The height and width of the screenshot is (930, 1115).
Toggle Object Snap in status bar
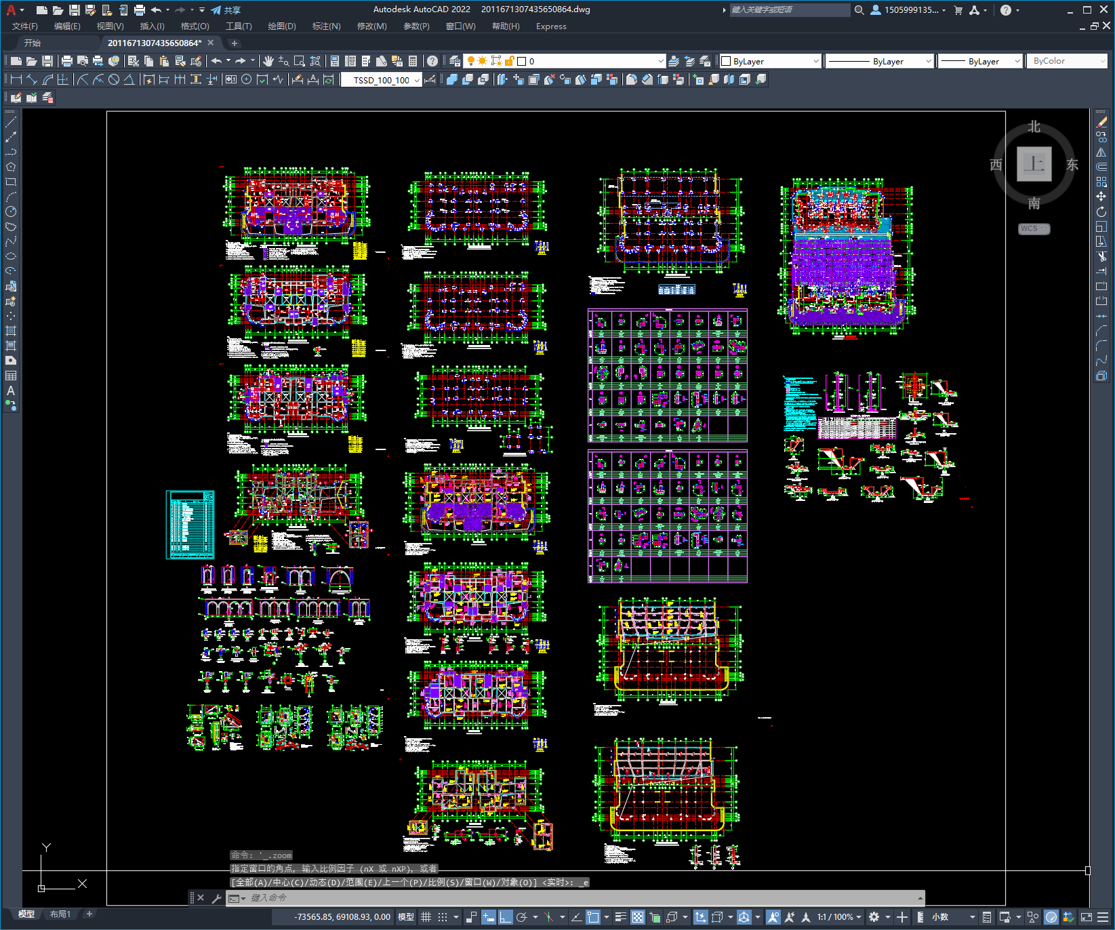click(x=593, y=917)
